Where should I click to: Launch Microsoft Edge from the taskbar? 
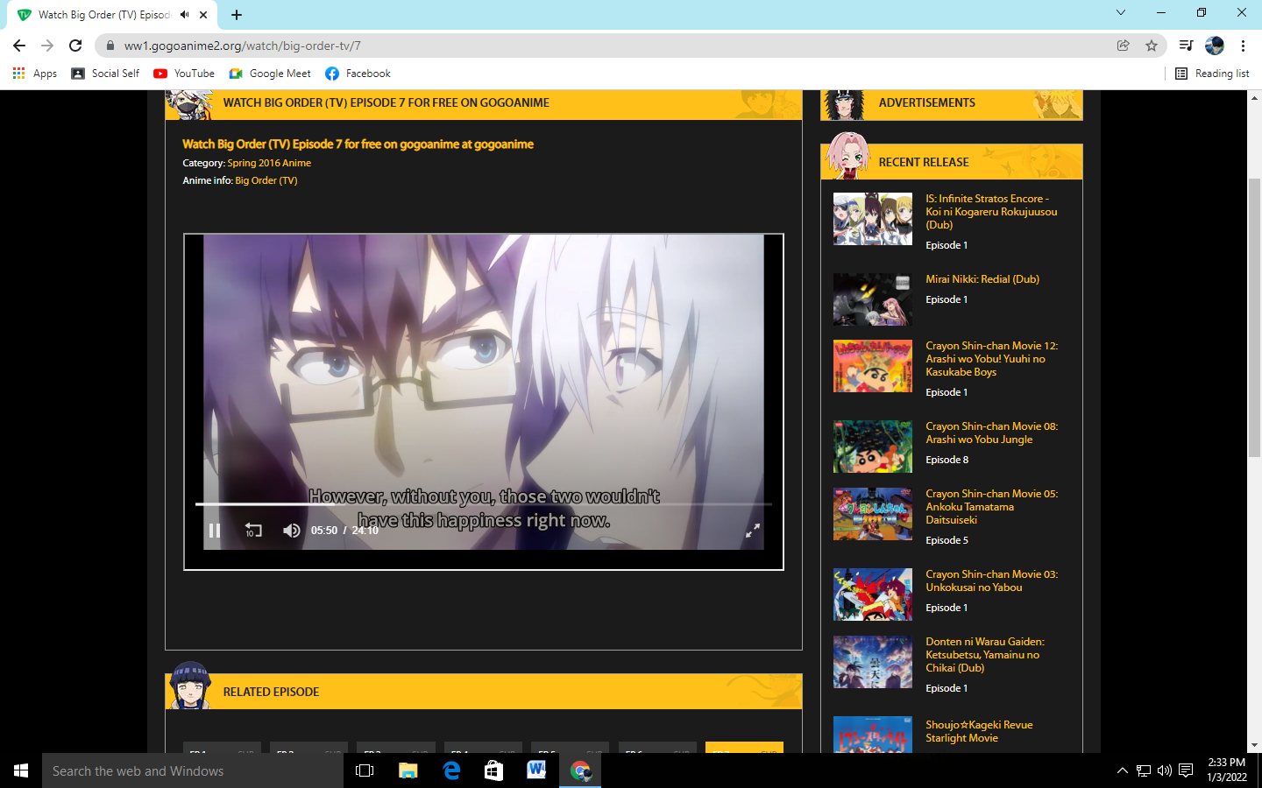point(451,770)
